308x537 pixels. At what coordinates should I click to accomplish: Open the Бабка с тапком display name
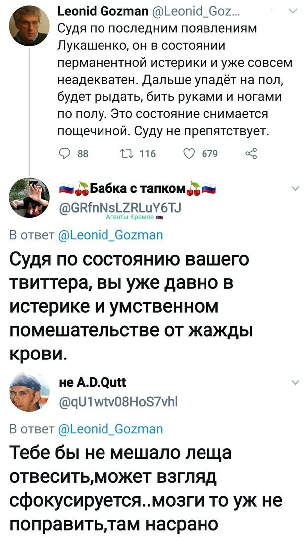(x=137, y=189)
